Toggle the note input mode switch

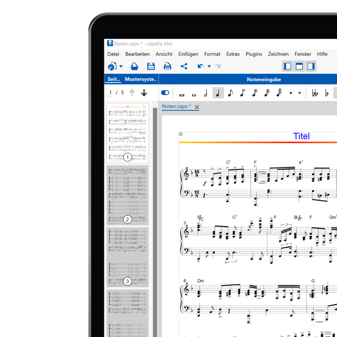[x=165, y=93]
